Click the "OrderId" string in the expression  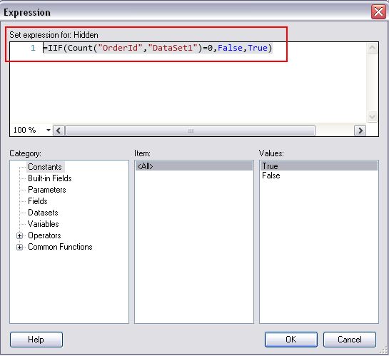tap(121, 48)
